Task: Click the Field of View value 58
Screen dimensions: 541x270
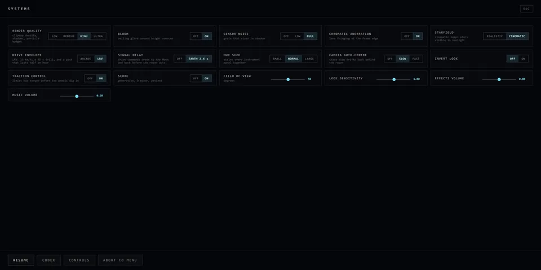Action: [x=309, y=79]
